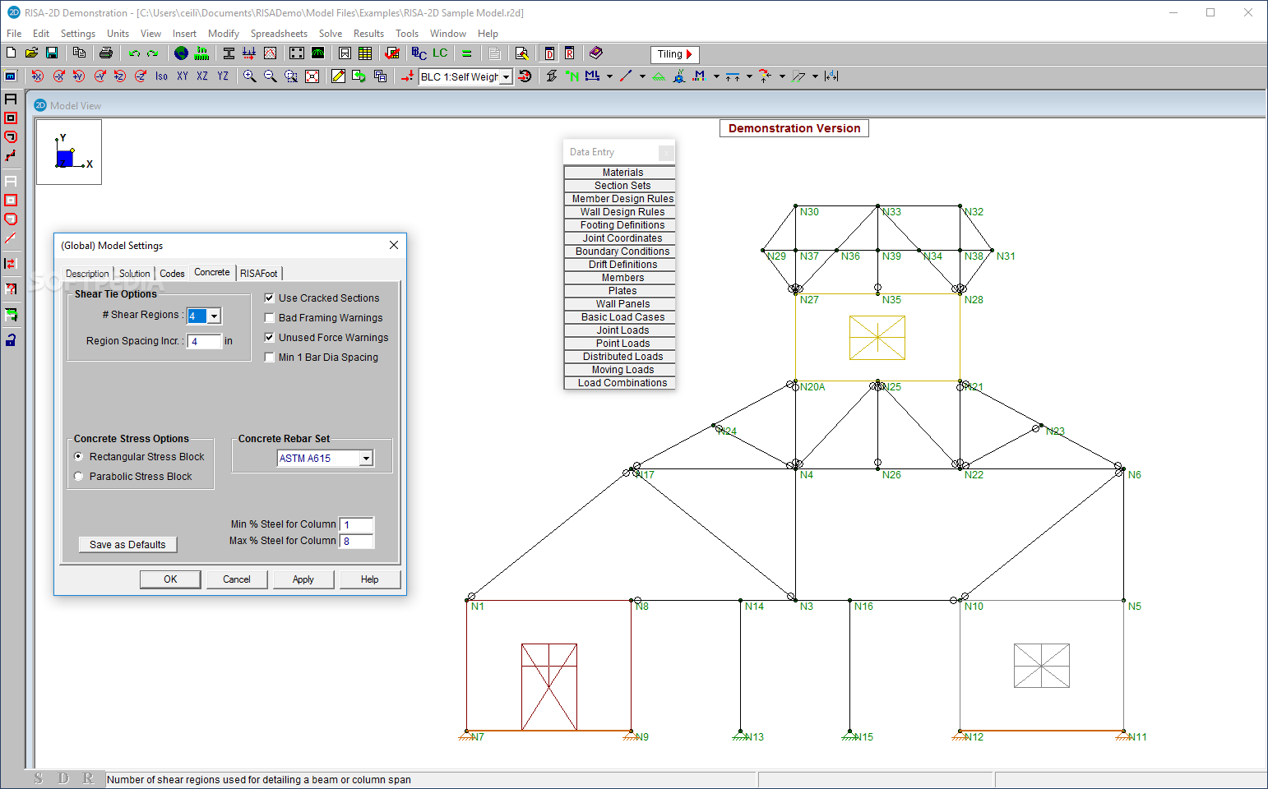Open global settings via the globe icon
This screenshot has width=1268, height=789.
tap(181, 53)
